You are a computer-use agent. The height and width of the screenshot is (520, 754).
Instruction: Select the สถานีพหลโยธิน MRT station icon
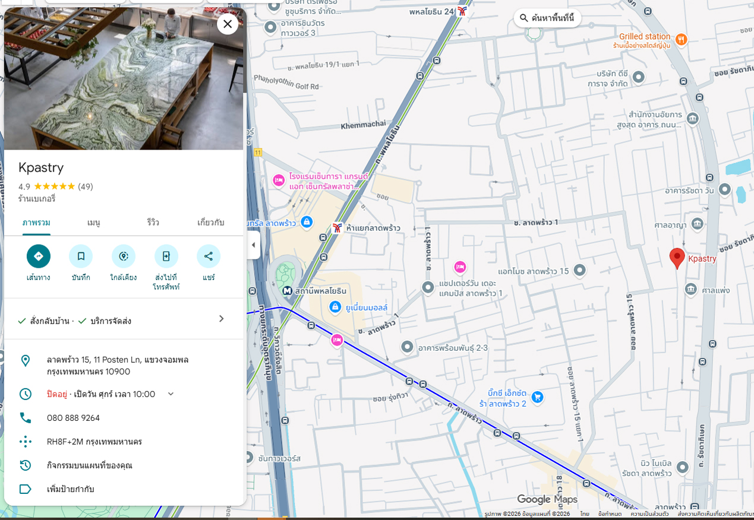pyautogui.click(x=288, y=291)
